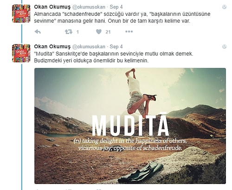View retweet count of first tweet
The image size is (232, 190).
[x=77, y=32]
